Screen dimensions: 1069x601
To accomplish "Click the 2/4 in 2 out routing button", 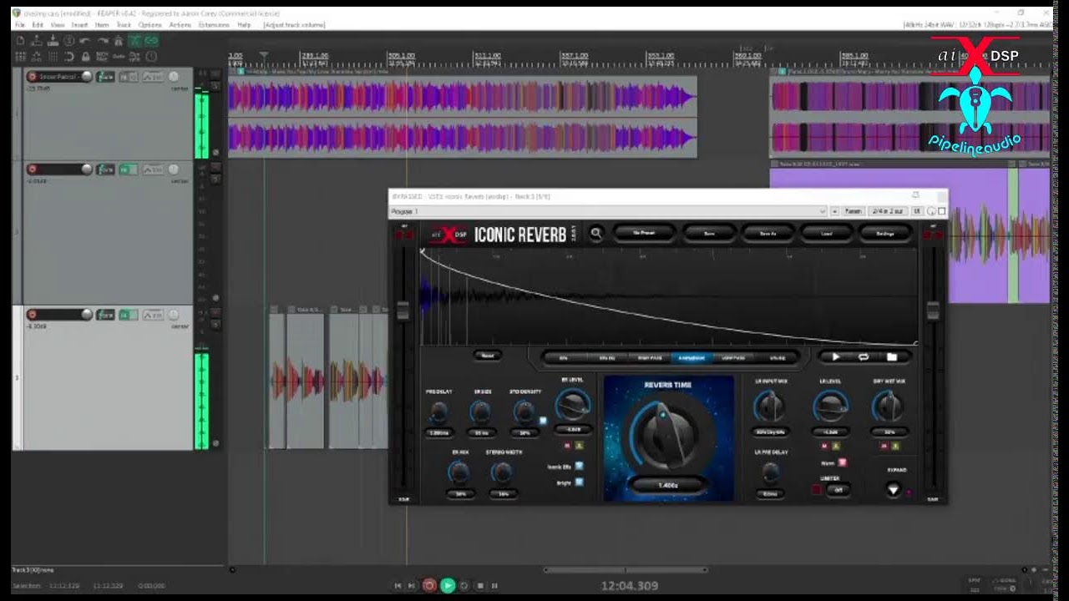I will point(886,211).
